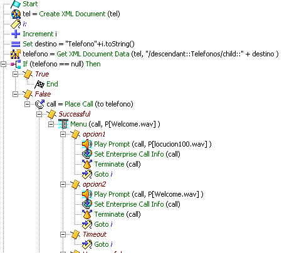Click Set Enterprise Call Info icon under opcion2
Screen dimensions: 282x253
(x=87, y=204)
